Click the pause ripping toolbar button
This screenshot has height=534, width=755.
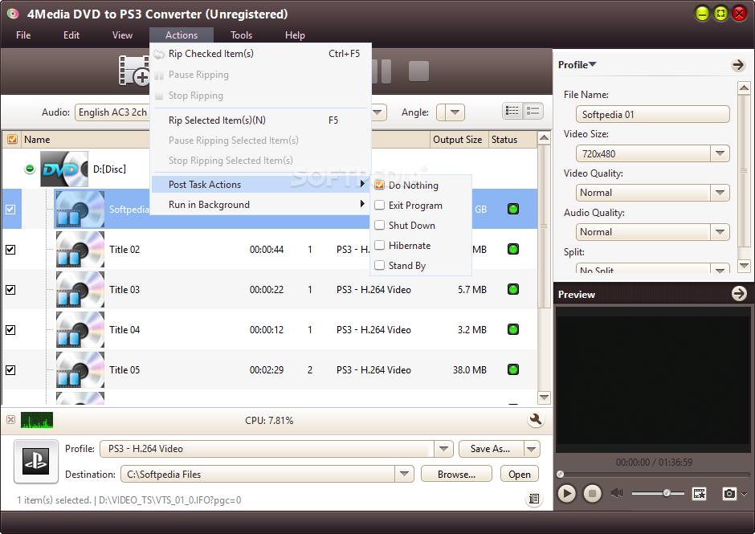[x=383, y=71]
